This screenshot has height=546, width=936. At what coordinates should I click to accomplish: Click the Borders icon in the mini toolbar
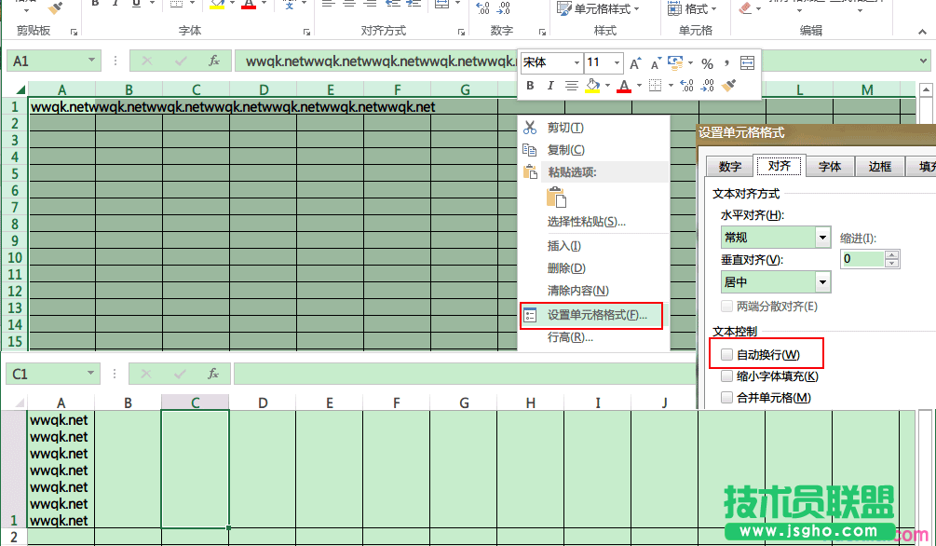point(654,84)
